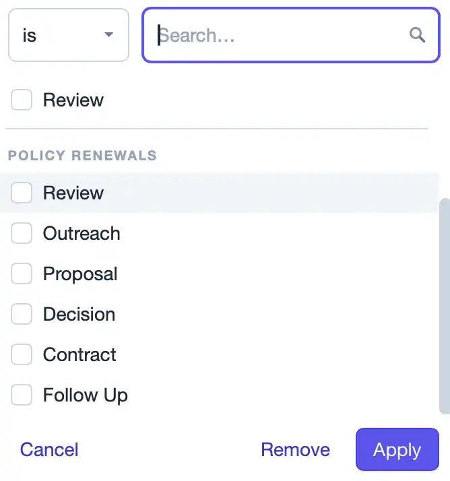Screen dimensions: 450x481
Task: Choose the Outreach option label
Action: click(82, 234)
